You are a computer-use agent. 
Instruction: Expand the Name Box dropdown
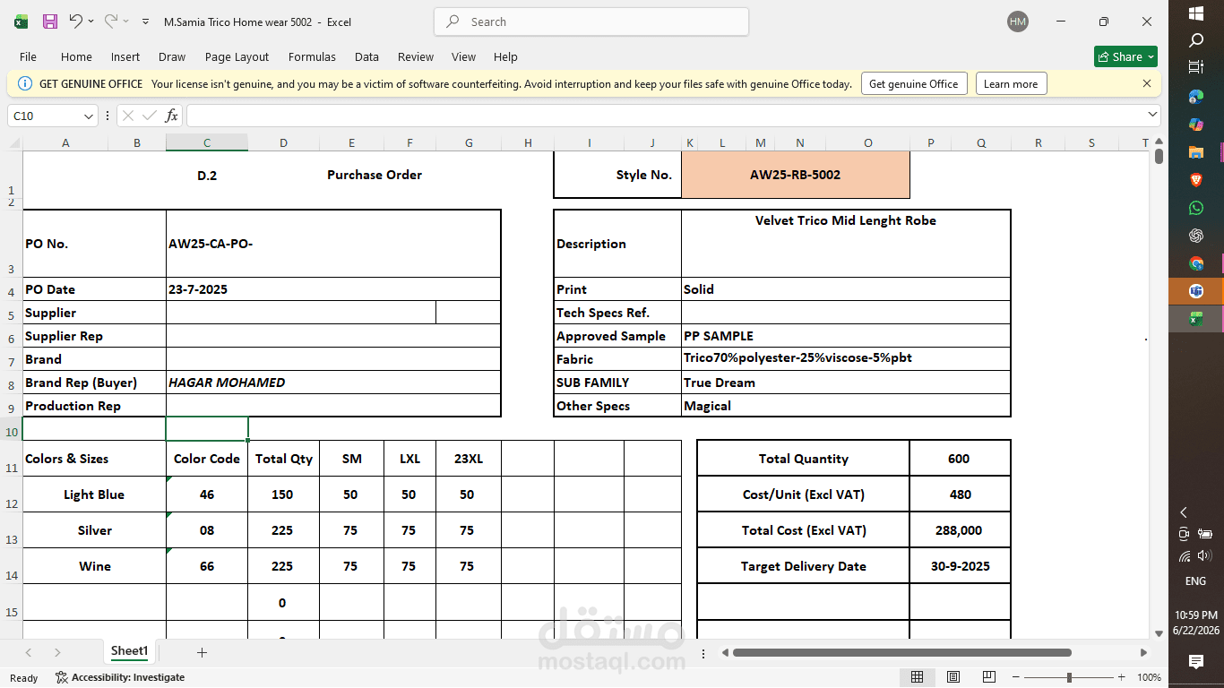point(89,116)
